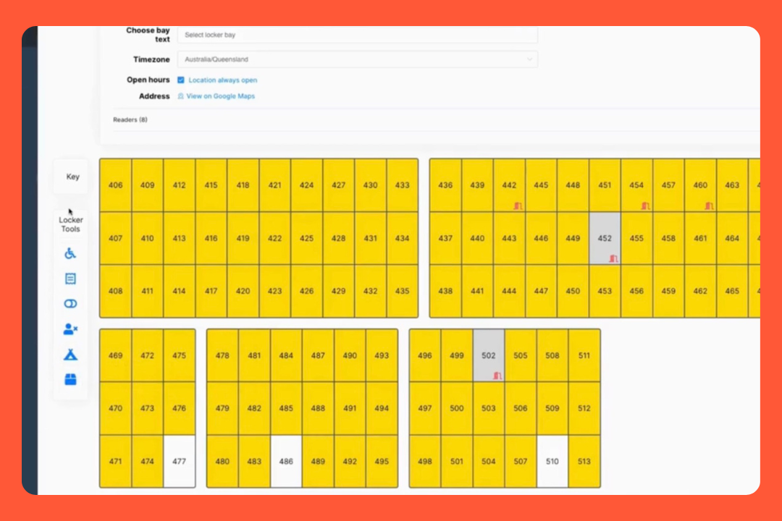
Task: Click the Select locker bay field
Action: (x=358, y=35)
